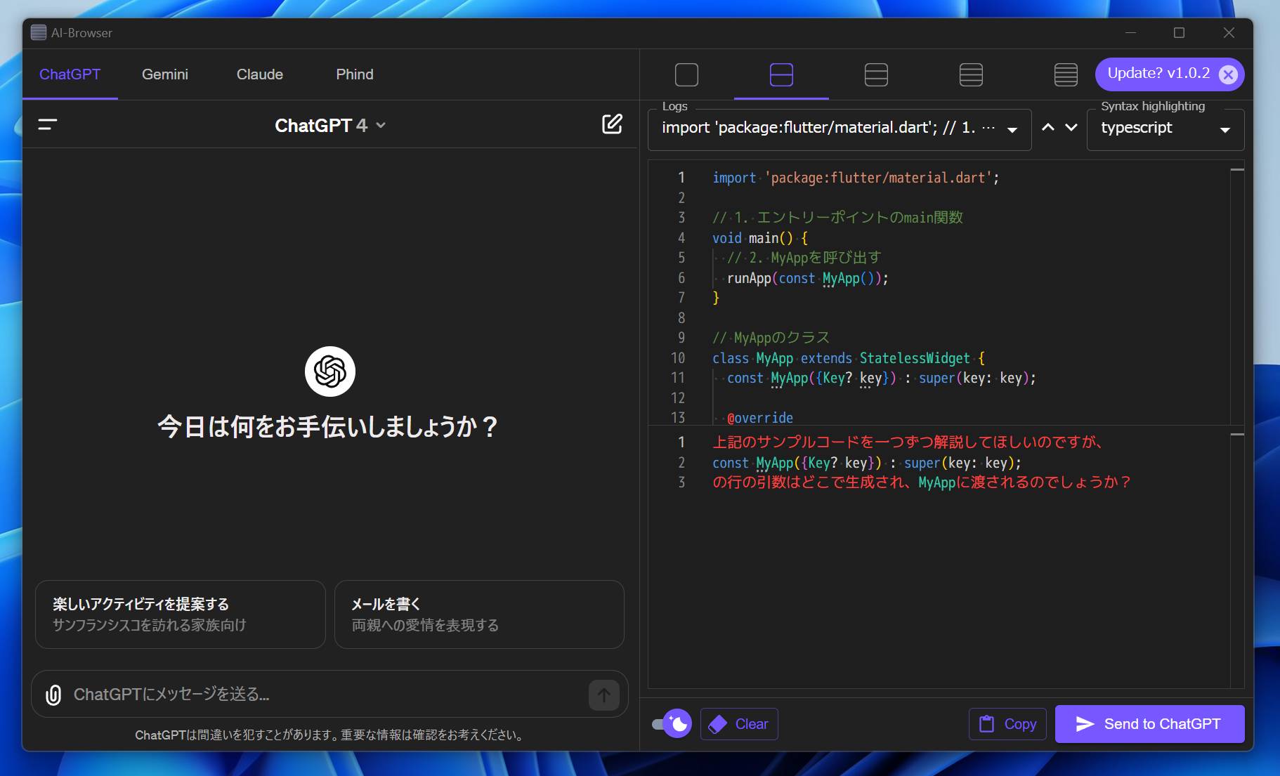1280x776 pixels.
Task: Close the AI-Browser window
Action: (1229, 33)
